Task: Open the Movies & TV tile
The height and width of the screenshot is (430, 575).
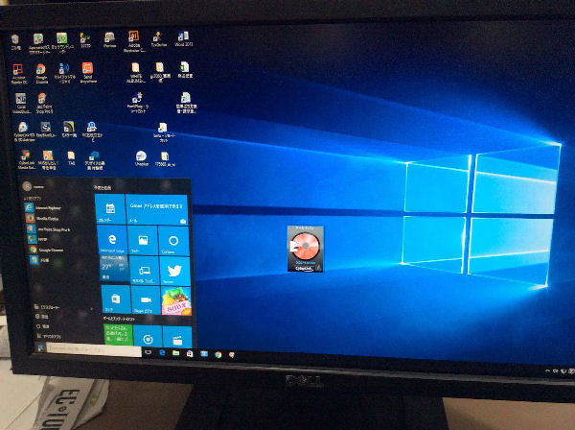Action: pyautogui.click(x=177, y=337)
